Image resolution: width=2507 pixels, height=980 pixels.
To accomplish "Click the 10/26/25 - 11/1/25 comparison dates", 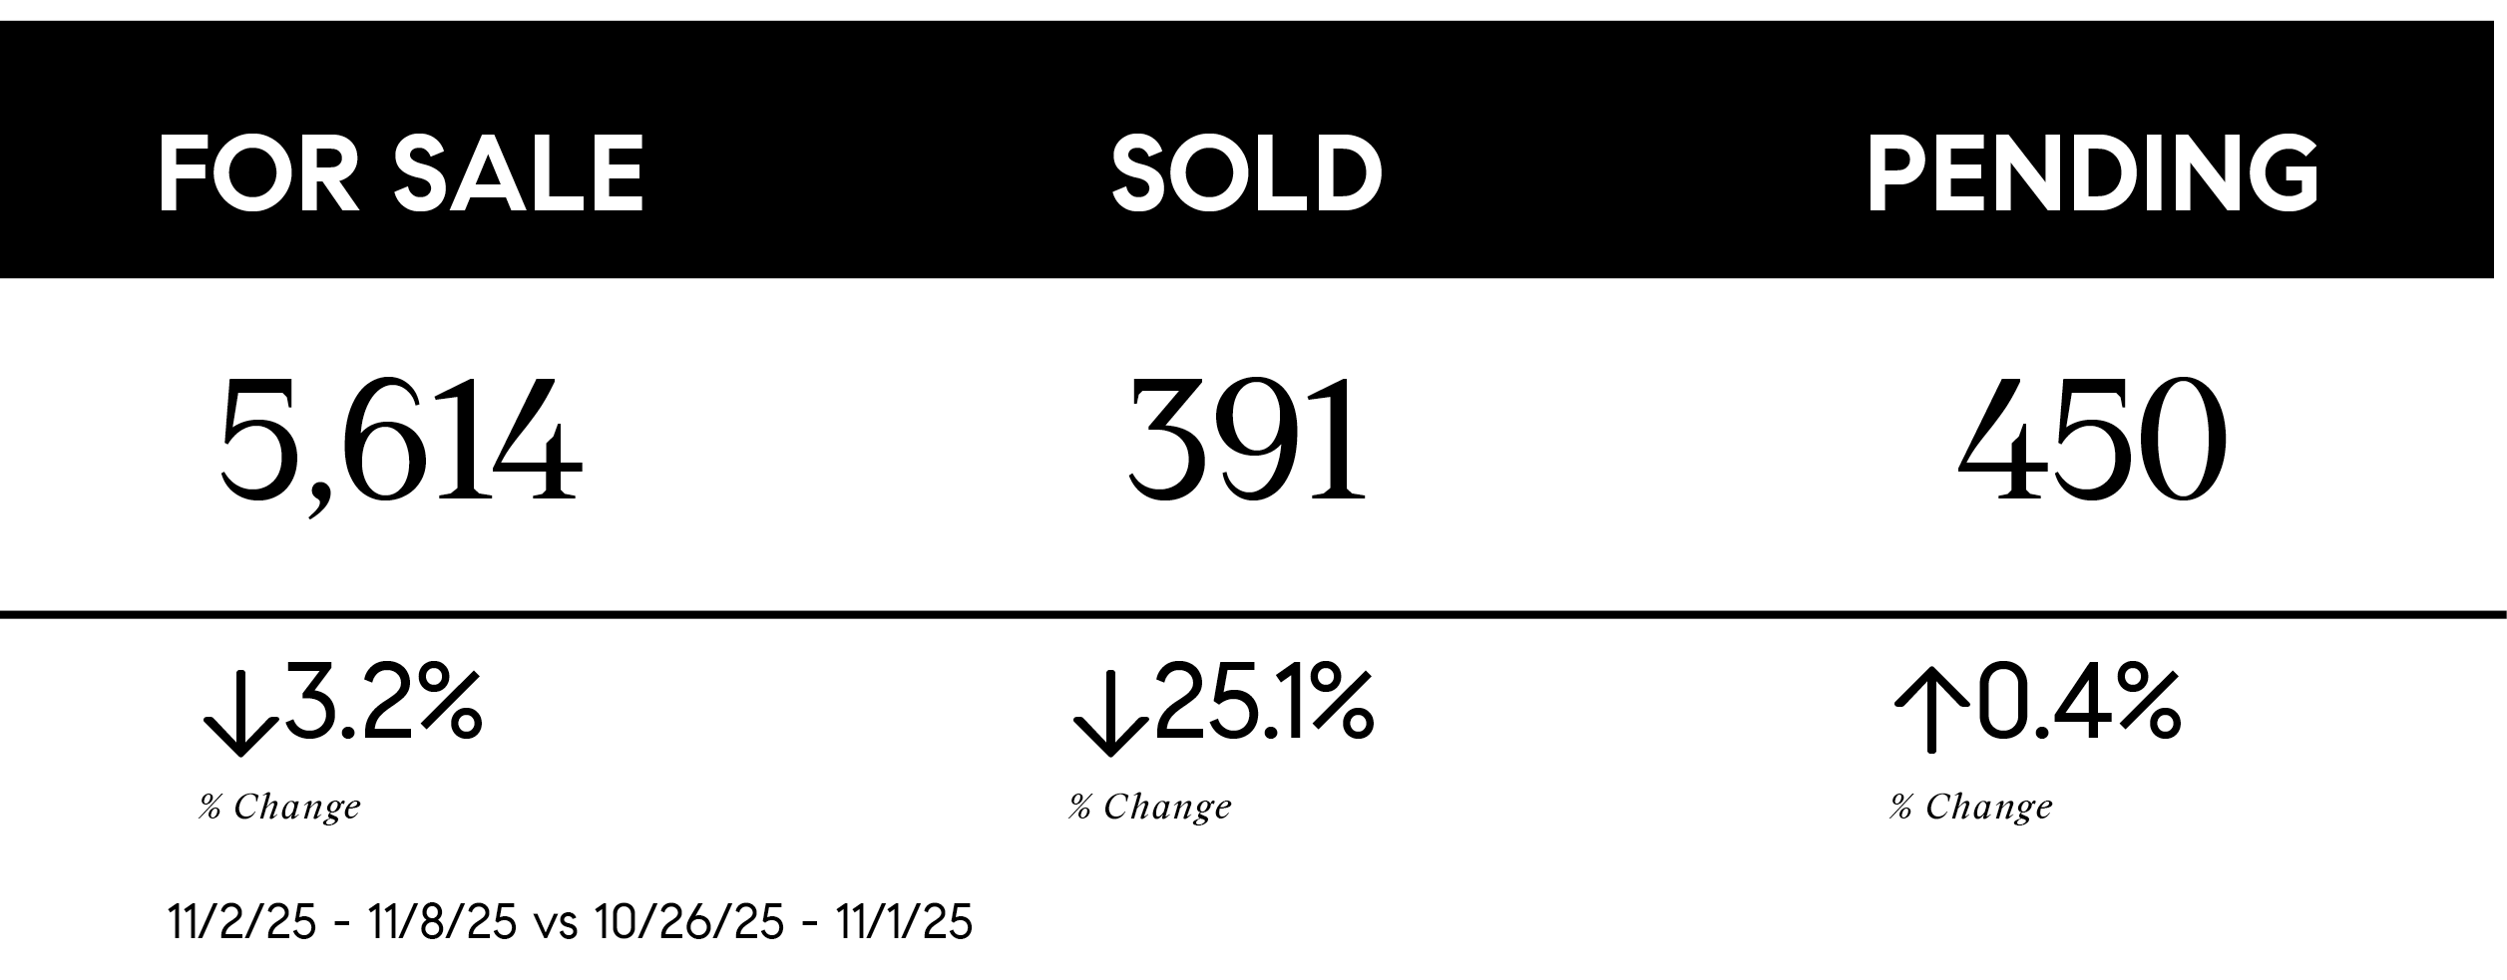I will coord(783,923).
